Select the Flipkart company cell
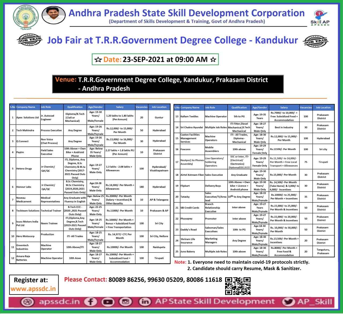The width and height of the screenshot is (343, 314). click(x=192, y=186)
